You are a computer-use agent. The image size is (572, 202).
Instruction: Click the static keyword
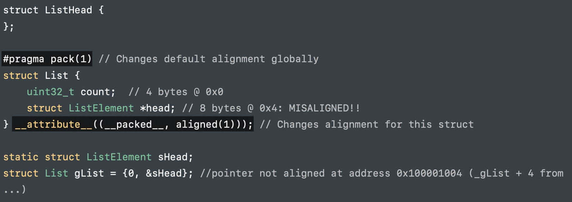pyautogui.click(x=21, y=157)
